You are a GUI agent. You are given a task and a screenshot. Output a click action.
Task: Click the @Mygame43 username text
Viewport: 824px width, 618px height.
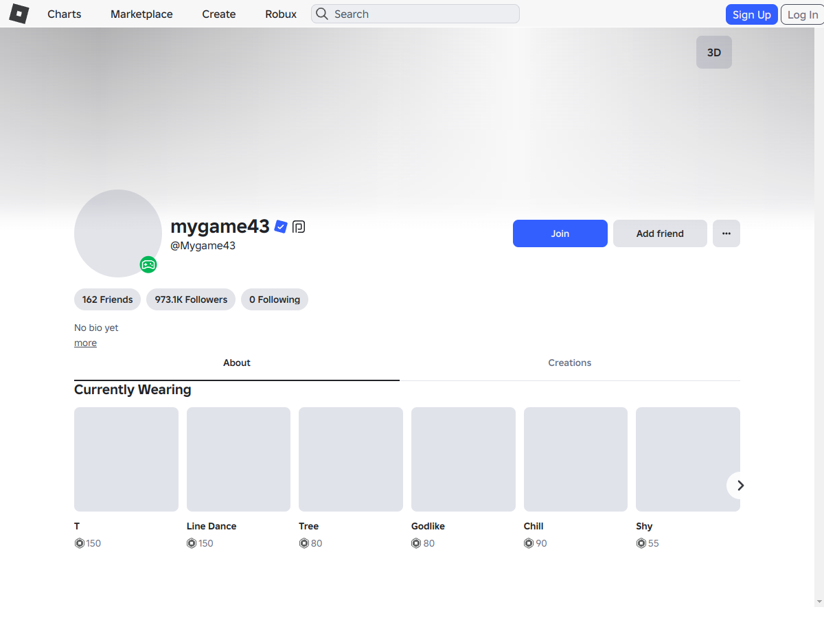[203, 245]
